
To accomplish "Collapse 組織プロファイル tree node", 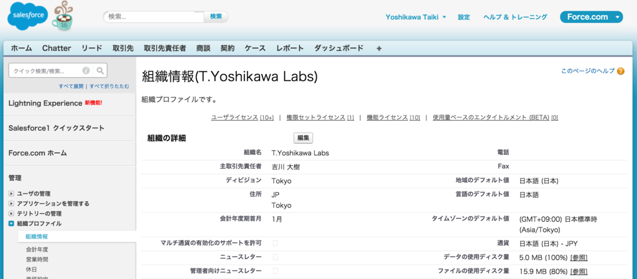I will [11, 224].
